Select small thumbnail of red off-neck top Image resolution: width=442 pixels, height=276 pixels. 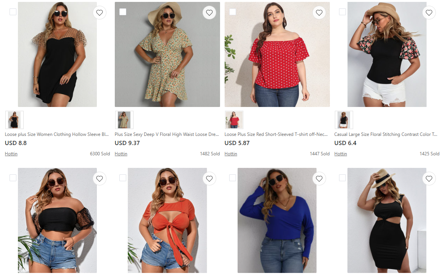[x=234, y=120]
